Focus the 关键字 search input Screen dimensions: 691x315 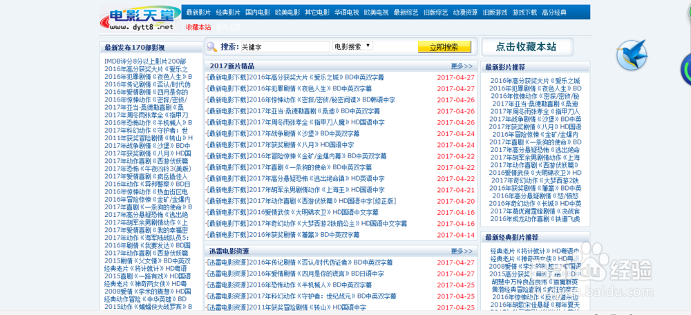[285, 47]
